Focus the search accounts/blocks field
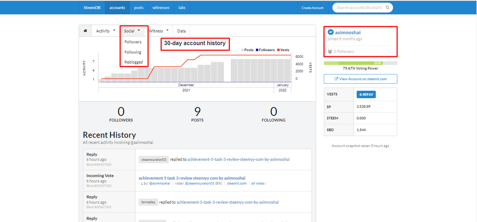This screenshot has width=477, height=222. 363,7
